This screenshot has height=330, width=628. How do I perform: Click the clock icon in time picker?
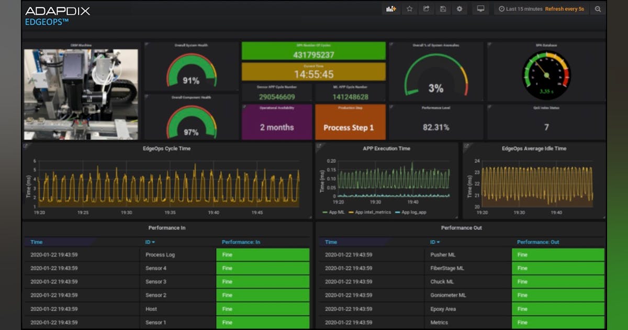501,9
